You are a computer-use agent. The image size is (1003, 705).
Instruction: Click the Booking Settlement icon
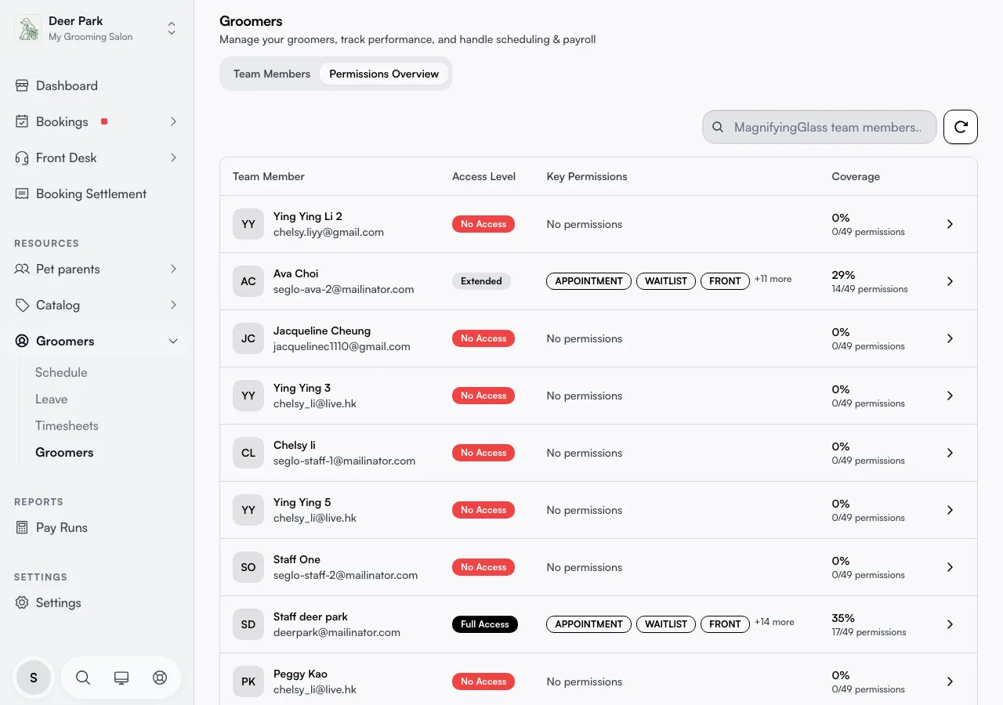coord(22,193)
